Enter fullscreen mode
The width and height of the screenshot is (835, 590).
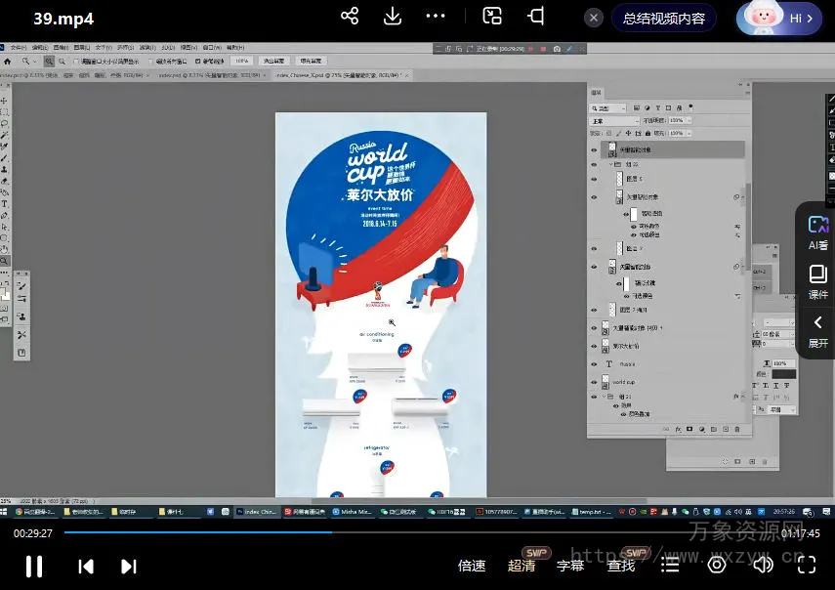[807, 564]
